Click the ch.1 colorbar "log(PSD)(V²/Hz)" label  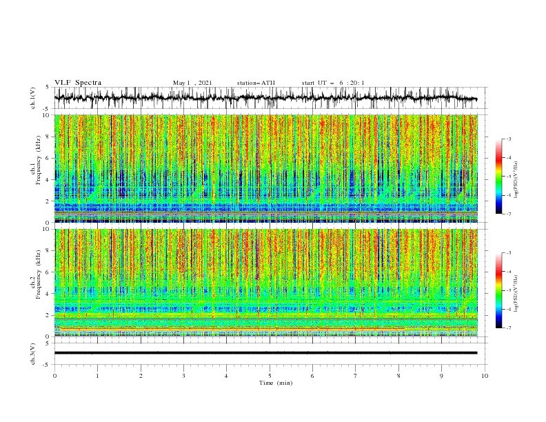pos(516,180)
